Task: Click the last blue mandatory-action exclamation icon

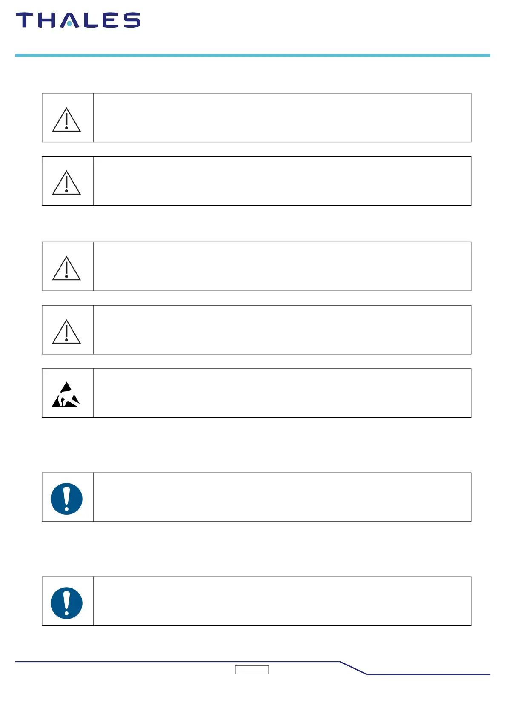Action: point(66,603)
